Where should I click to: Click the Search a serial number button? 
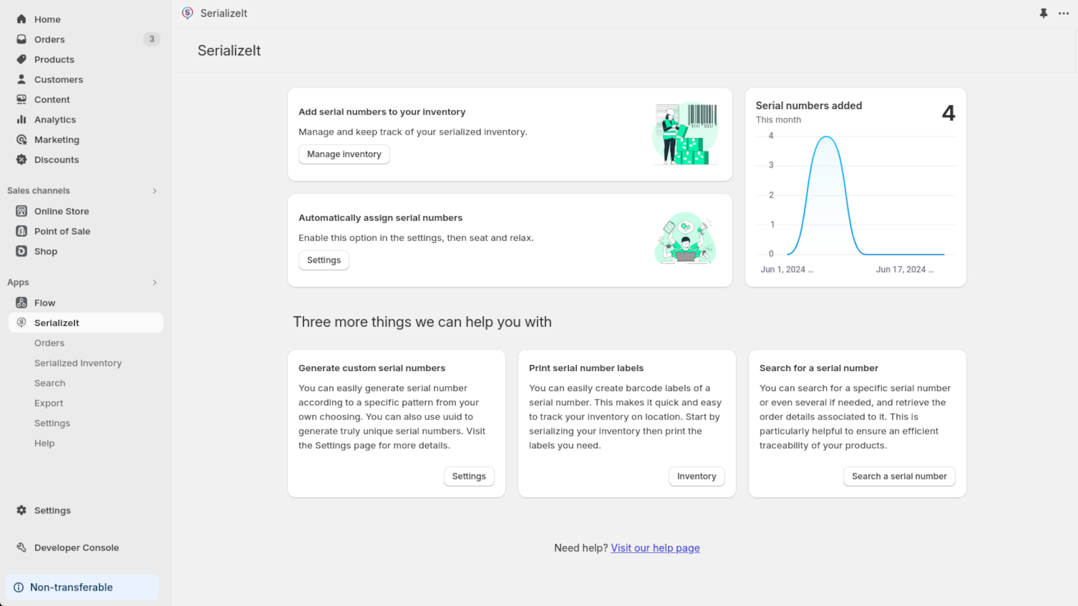click(x=899, y=476)
